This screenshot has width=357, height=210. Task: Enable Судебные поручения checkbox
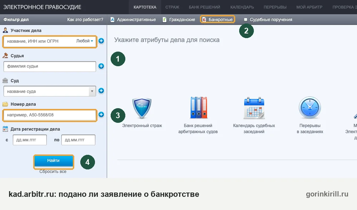tap(246, 20)
